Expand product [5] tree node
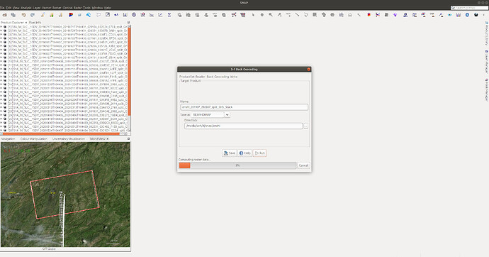 [x=1, y=42]
